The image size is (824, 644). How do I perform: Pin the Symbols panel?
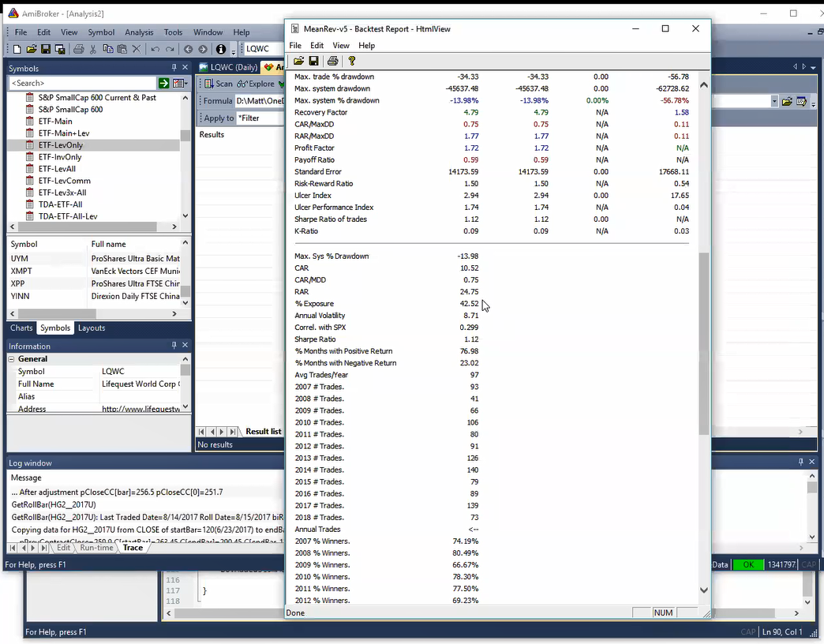click(174, 68)
